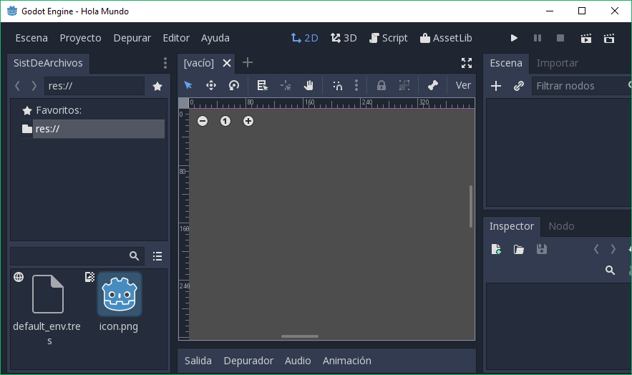
Task: Play the current edited scene
Action: click(x=585, y=38)
